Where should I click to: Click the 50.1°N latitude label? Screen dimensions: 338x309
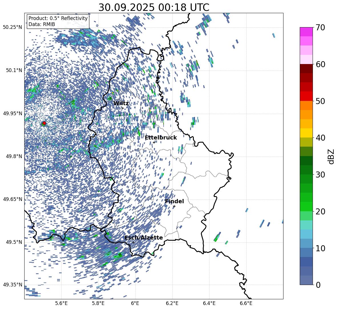[x=14, y=70]
